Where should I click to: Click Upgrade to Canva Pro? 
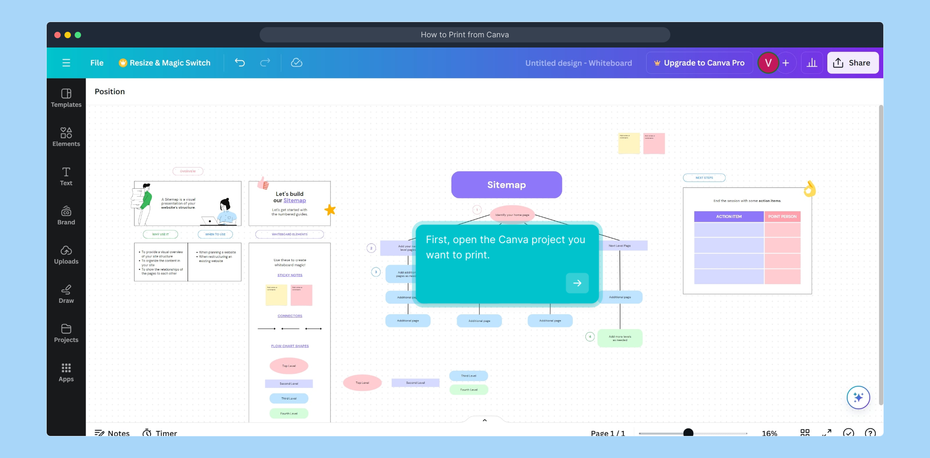coord(699,63)
